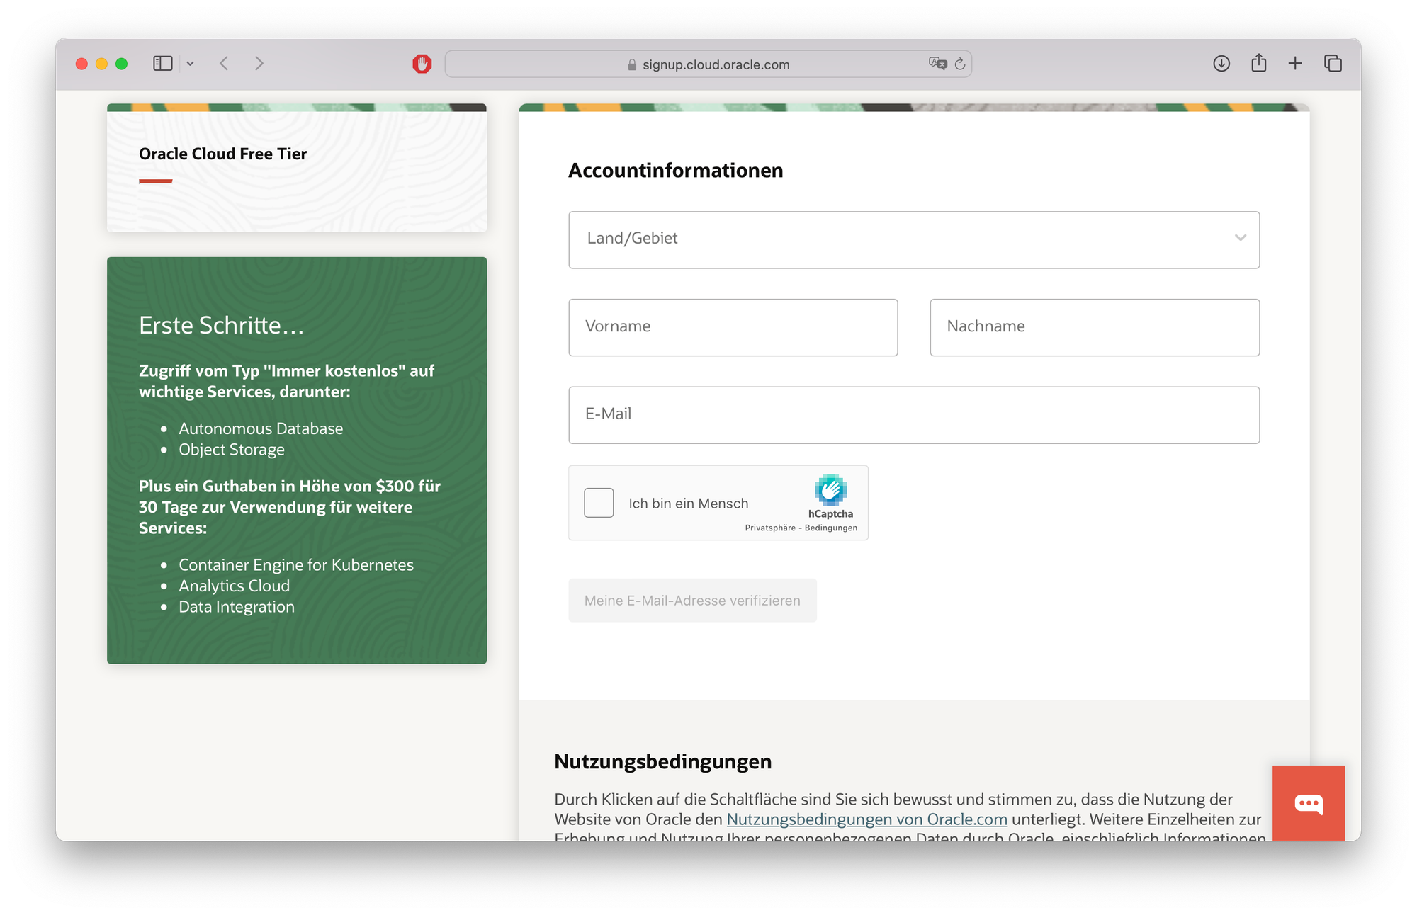Image resolution: width=1417 pixels, height=915 pixels.
Task: Open the Translate icon in the address bar
Action: pos(937,64)
